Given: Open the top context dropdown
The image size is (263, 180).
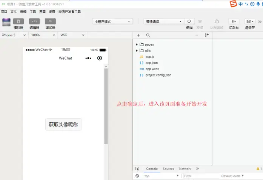Looking at the screenshot, I should 161,176.
